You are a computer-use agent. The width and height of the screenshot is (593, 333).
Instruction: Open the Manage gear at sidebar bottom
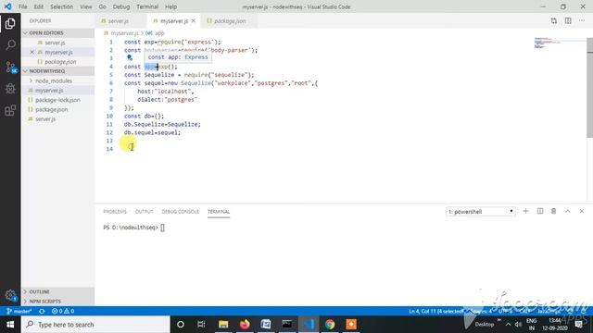pos(10,295)
